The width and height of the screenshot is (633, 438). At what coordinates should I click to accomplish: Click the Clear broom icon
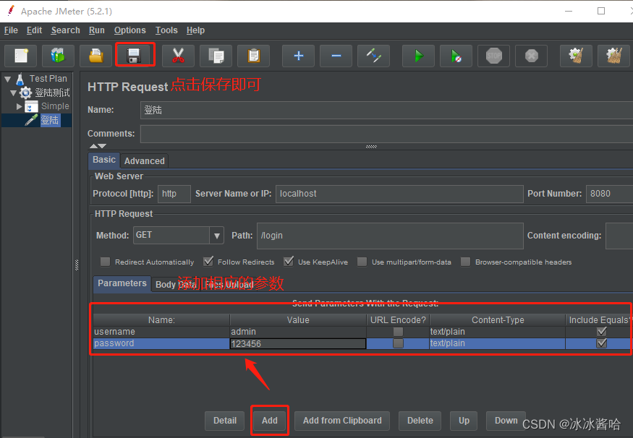[576, 56]
